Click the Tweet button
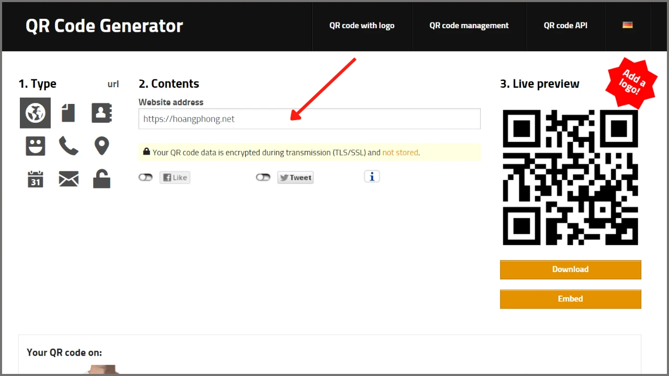 click(x=295, y=178)
